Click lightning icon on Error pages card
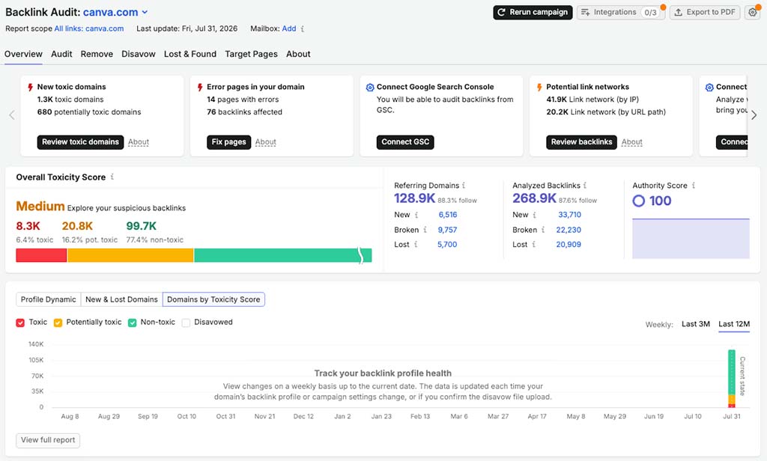Screen dimensions: 767x461 click(x=200, y=87)
